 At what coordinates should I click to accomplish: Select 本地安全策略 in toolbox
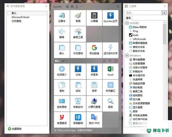pyautogui.click(x=138, y=115)
